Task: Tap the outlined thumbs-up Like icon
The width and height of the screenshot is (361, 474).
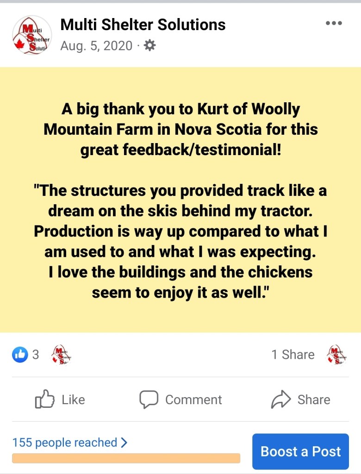Action: 44,399
